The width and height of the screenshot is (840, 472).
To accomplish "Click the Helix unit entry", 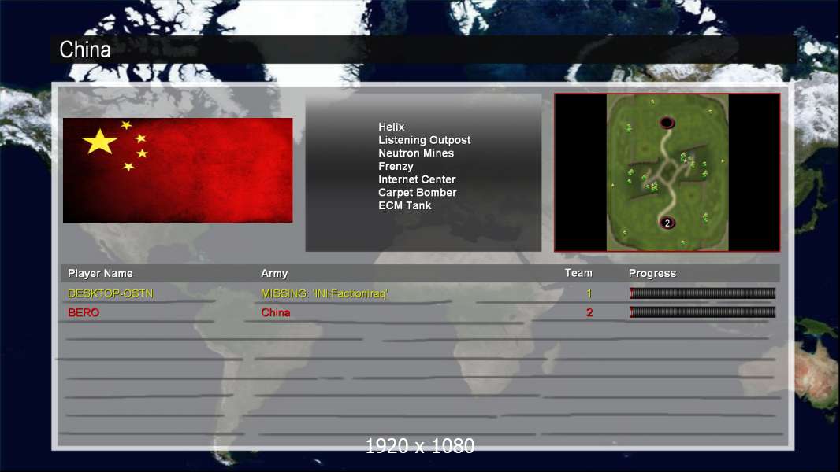I will tap(391, 127).
